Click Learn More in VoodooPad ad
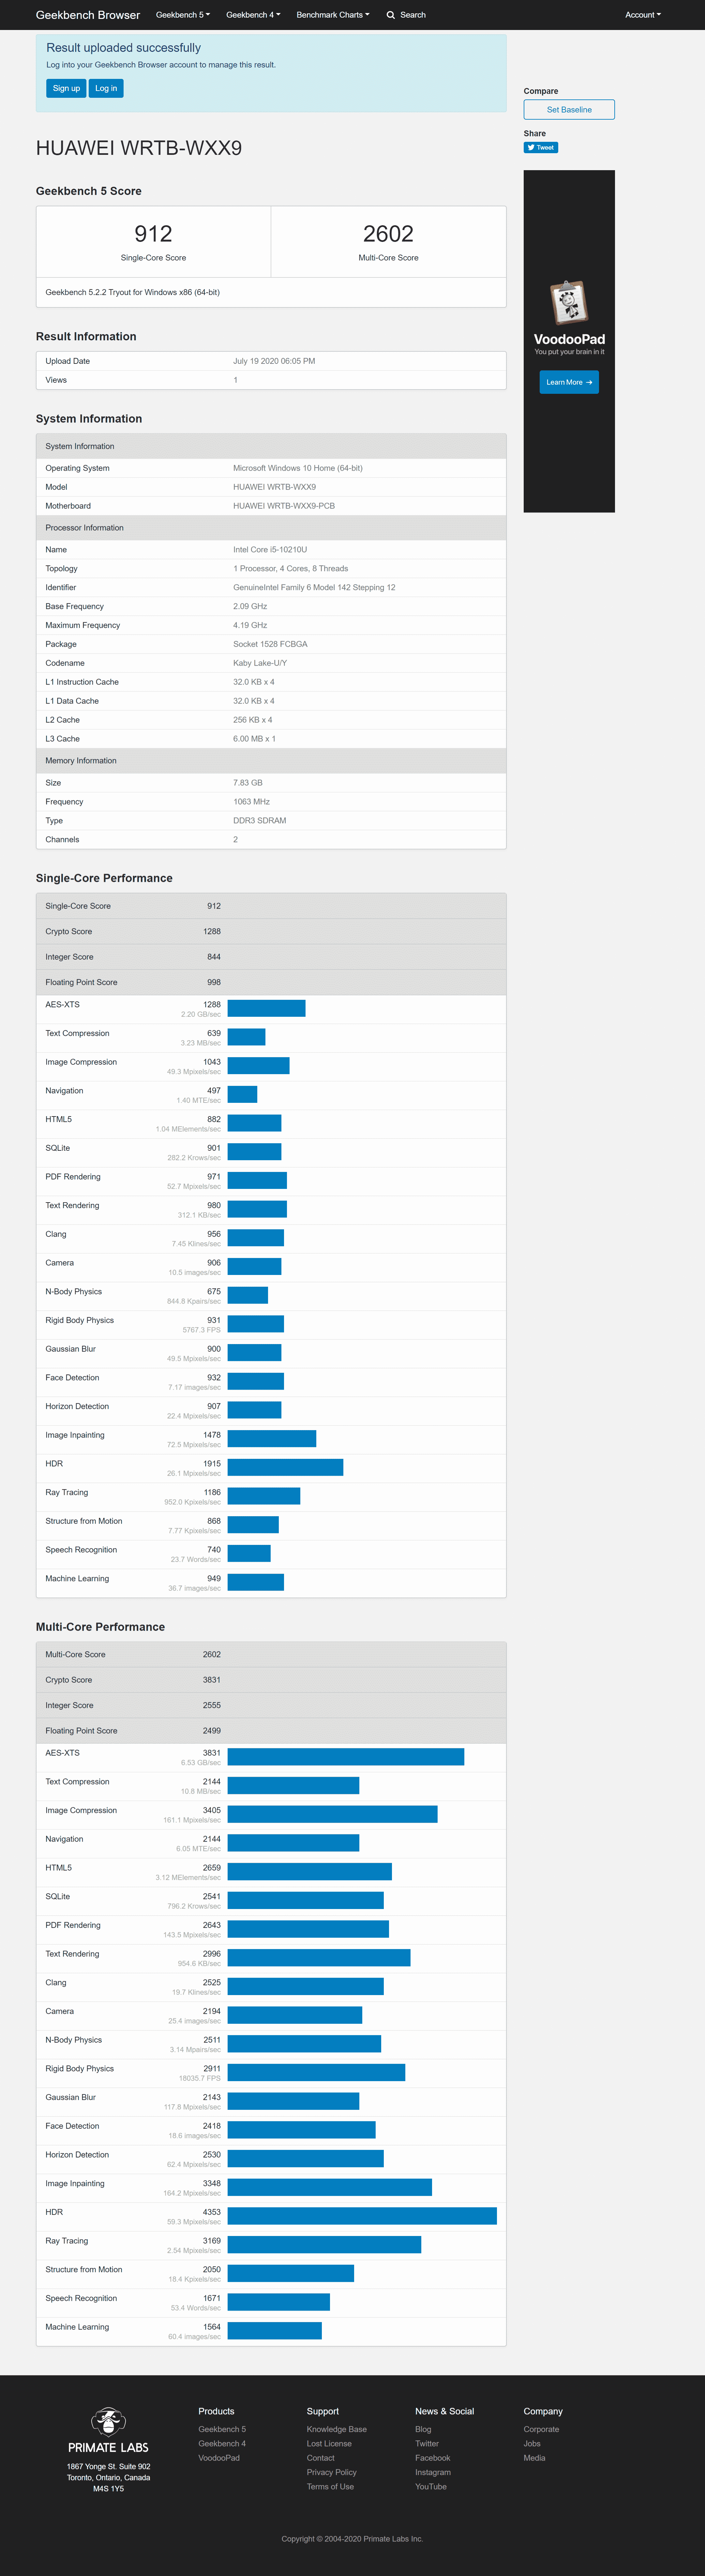This screenshot has height=2576, width=705. (x=569, y=382)
